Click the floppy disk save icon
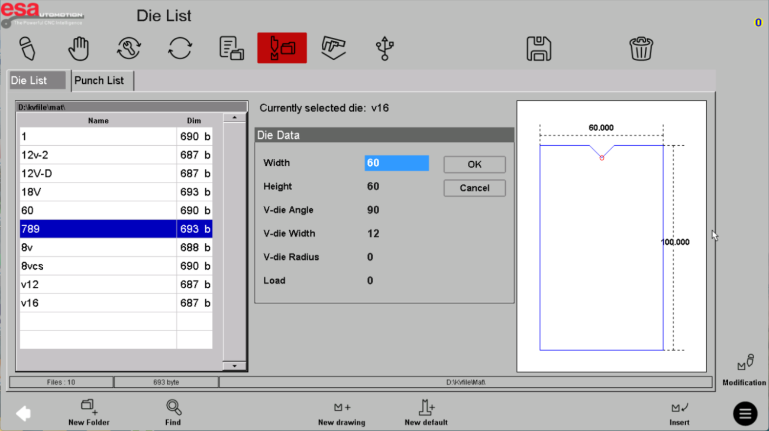 [x=538, y=48]
